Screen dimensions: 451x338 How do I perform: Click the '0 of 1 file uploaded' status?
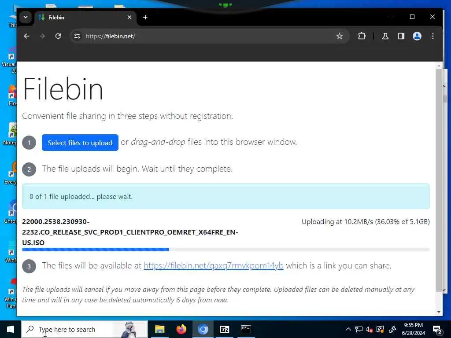[x=81, y=197]
